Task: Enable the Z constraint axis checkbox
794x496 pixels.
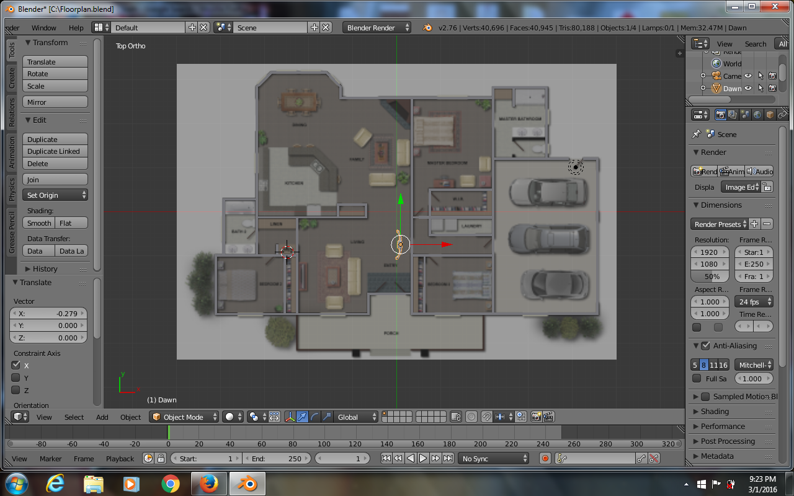Action: click(16, 390)
